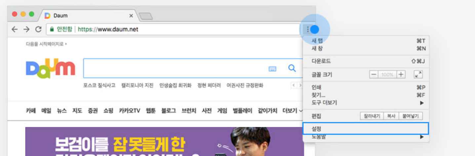Open the Chrome three-dot menu button

click(308, 29)
